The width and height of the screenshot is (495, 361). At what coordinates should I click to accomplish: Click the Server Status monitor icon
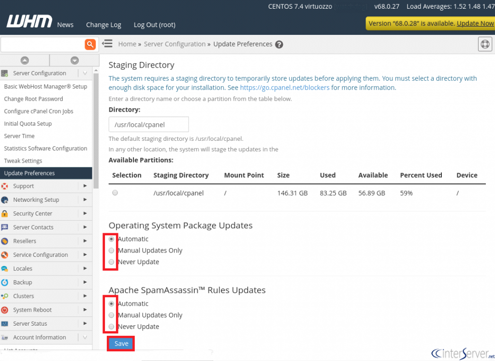(5, 324)
